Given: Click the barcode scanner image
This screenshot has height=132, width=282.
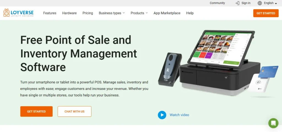Looking at the screenshot, I should [170, 70].
